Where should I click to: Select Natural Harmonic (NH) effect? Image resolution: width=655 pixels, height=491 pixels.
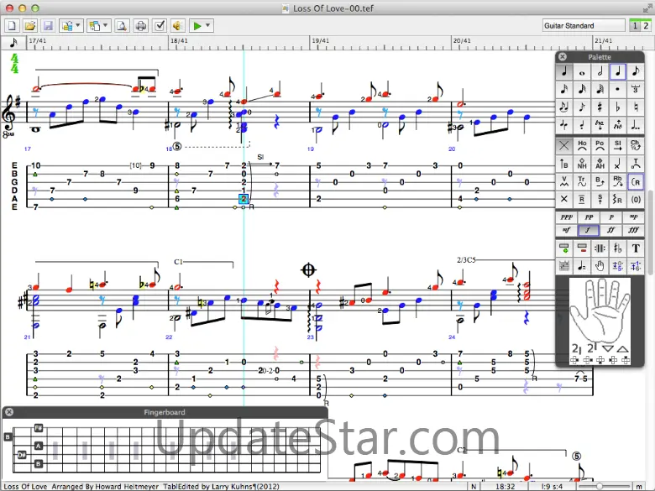(x=582, y=164)
